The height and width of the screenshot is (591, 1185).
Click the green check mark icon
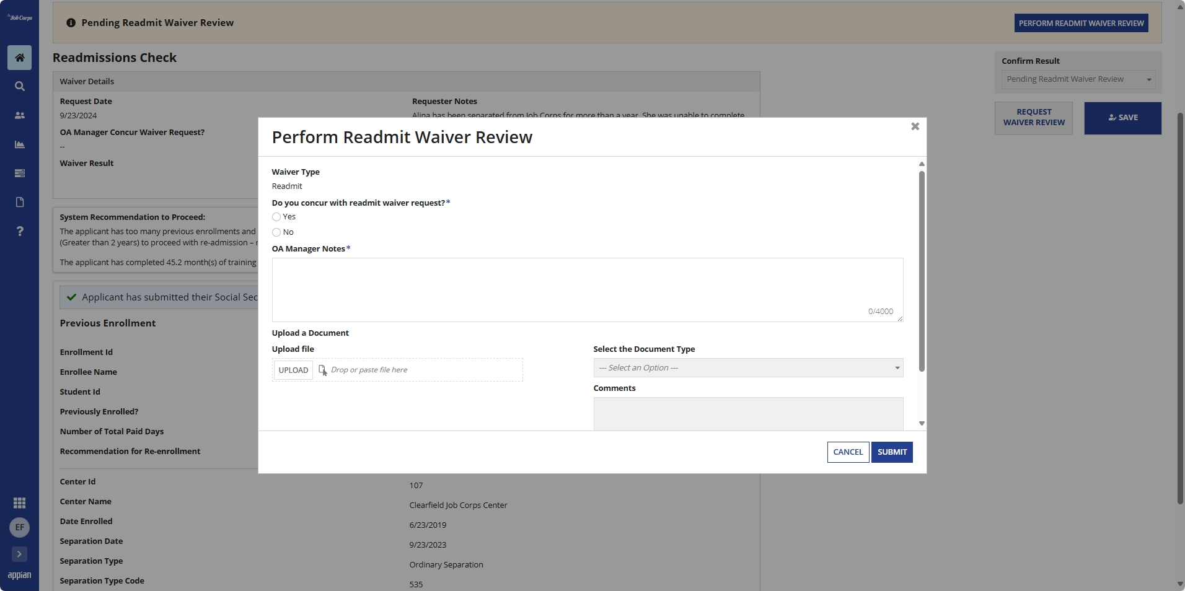tap(72, 297)
